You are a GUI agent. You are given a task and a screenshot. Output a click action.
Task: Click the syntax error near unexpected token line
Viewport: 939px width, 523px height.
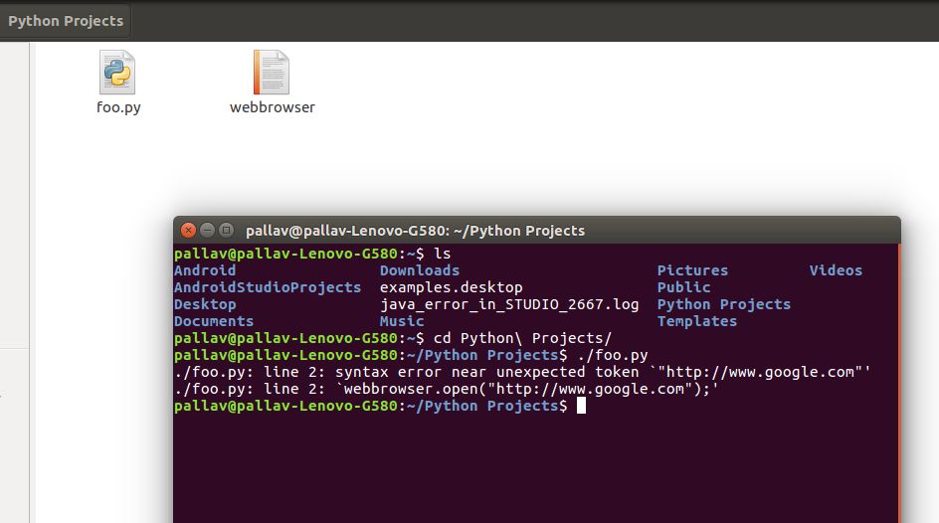pos(522,372)
